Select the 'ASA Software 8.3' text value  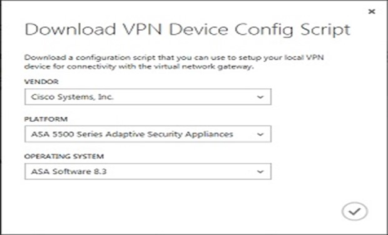[x=69, y=171]
